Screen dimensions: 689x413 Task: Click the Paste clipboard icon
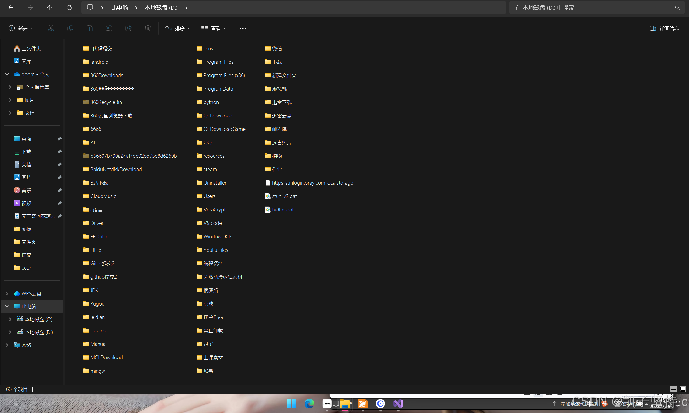tap(89, 28)
